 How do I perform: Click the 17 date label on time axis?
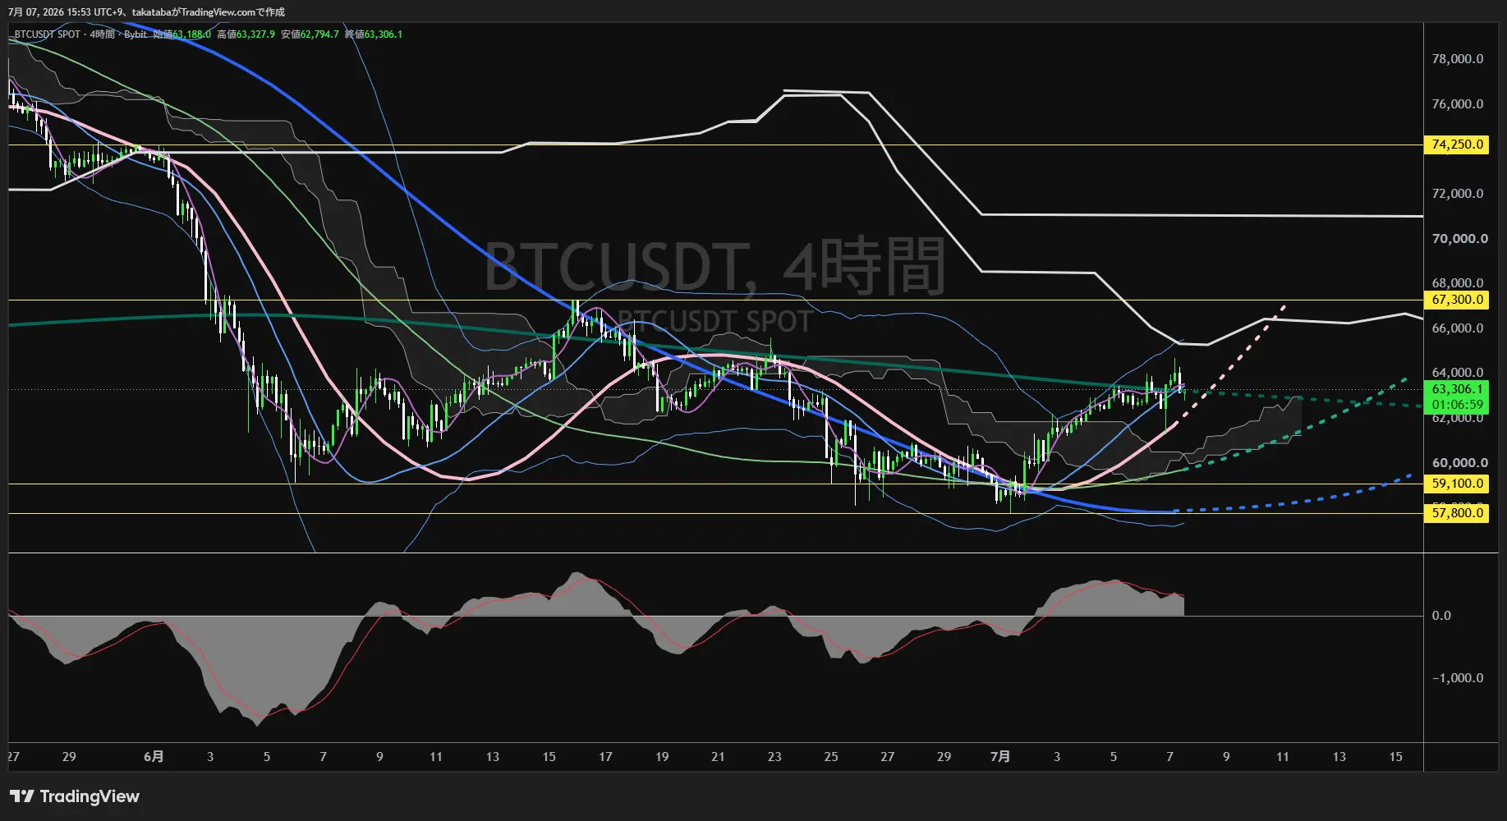(605, 757)
